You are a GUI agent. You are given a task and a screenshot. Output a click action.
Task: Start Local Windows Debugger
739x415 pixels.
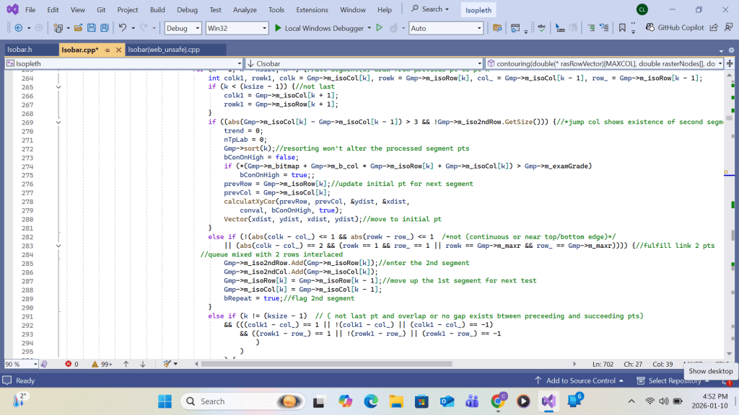318,28
